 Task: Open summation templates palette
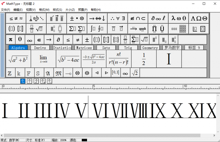click(77, 29)
